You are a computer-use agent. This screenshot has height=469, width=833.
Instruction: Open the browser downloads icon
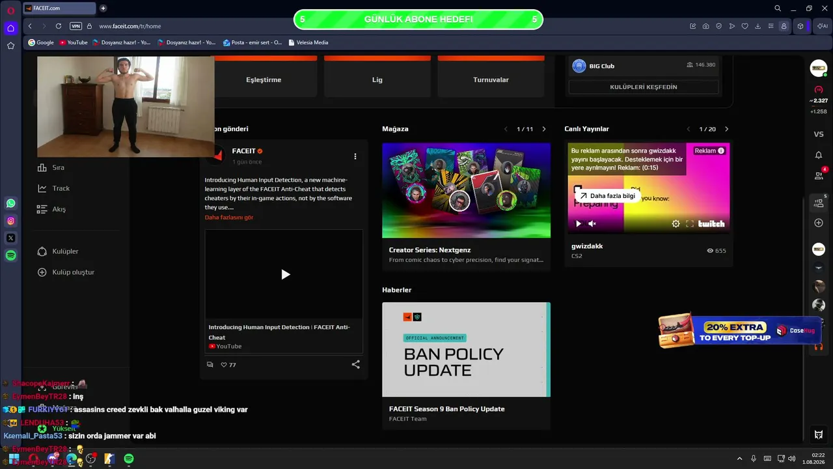pos(758,26)
